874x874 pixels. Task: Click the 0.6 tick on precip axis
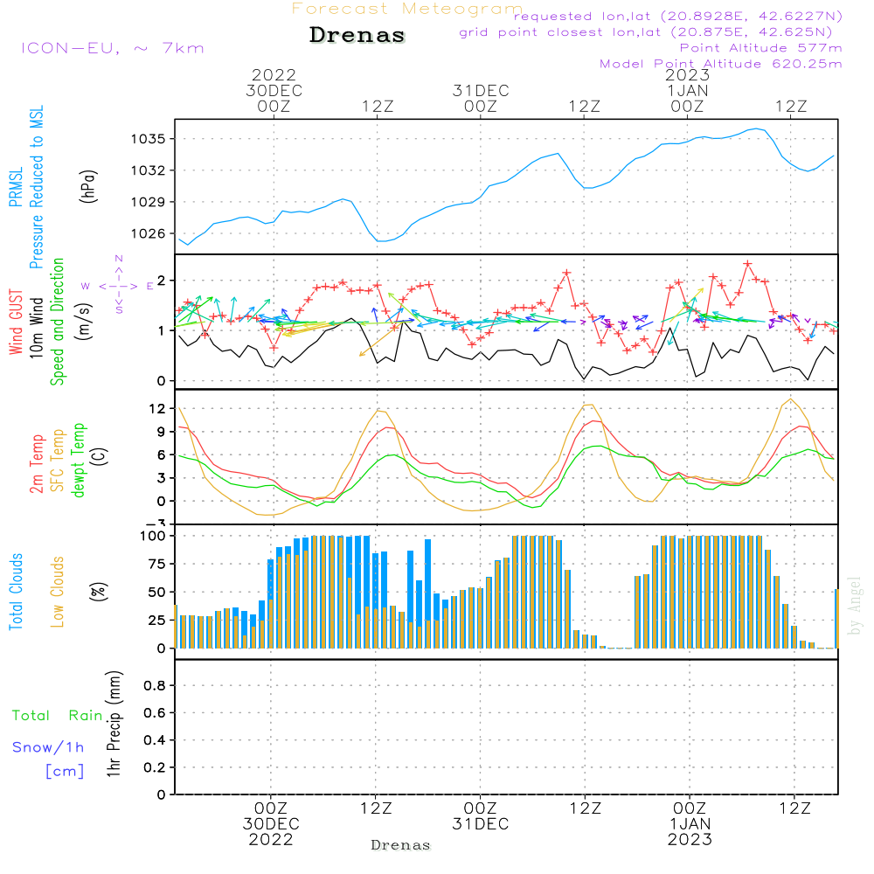[x=155, y=713]
